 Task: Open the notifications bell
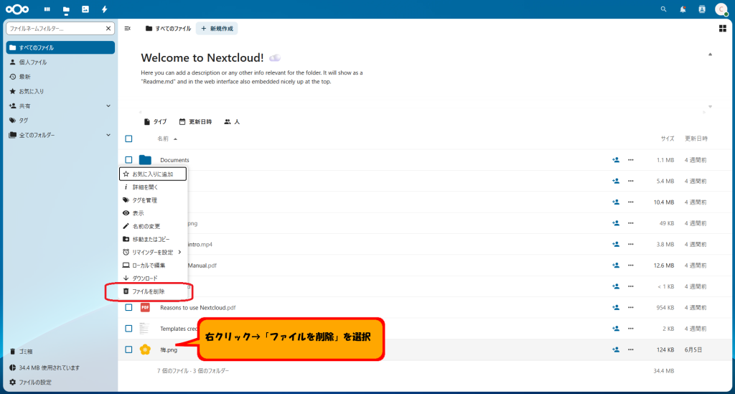[683, 9]
